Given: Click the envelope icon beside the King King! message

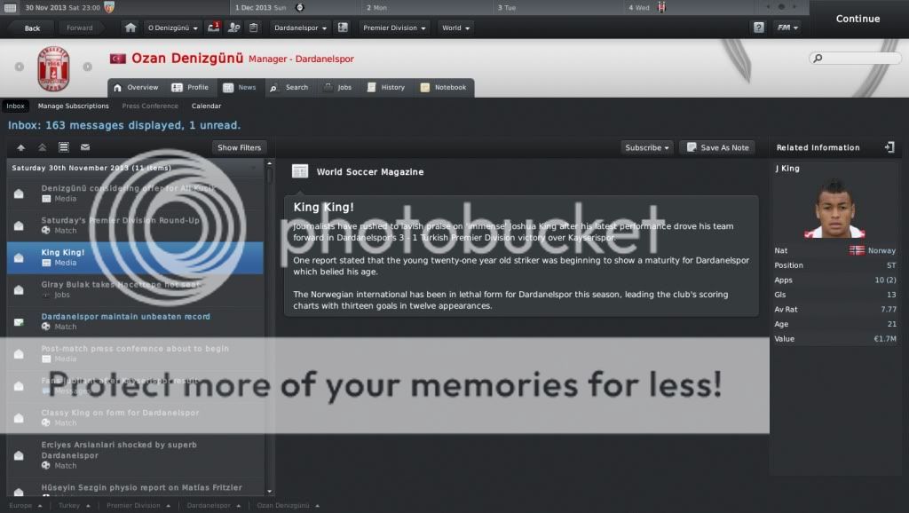Looking at the screenshot, I should pyautogui.click(x=19, y=257).
